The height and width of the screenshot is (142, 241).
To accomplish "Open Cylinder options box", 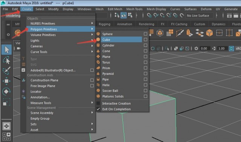I will click(145, 45).
